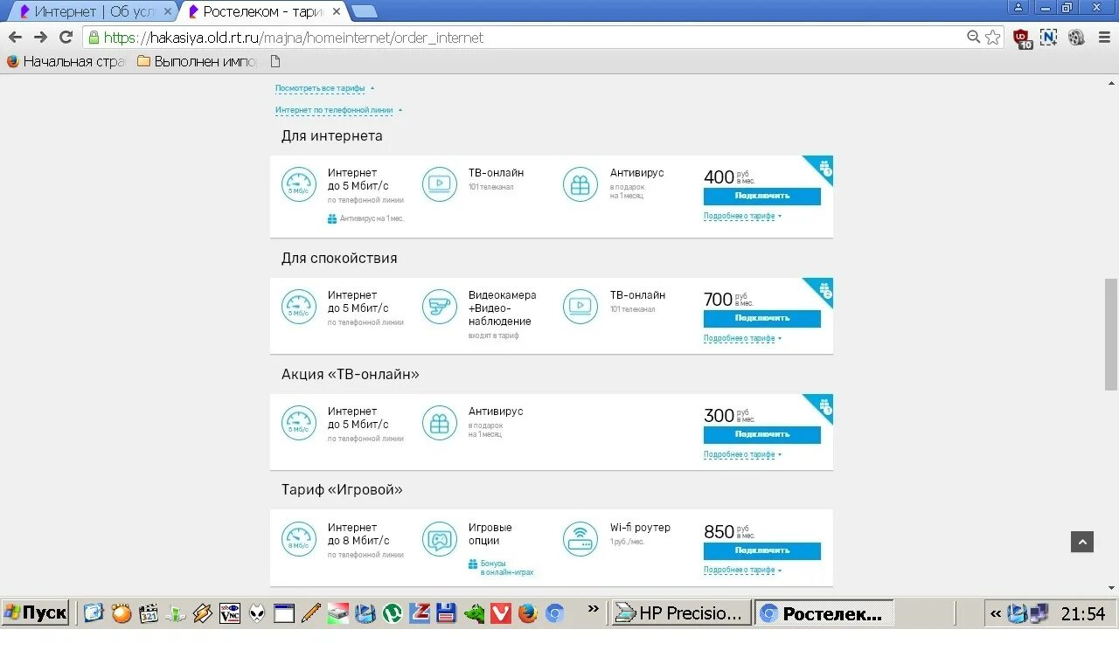The height and width of the screenshot is (671, 1119).
Task: Click the scroll-to-top arrow button
Action: (1082, 542)
